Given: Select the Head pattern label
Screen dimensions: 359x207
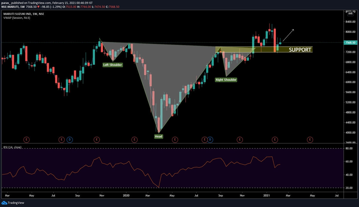Looking at the screenshot, I should [x=159, y=137].
